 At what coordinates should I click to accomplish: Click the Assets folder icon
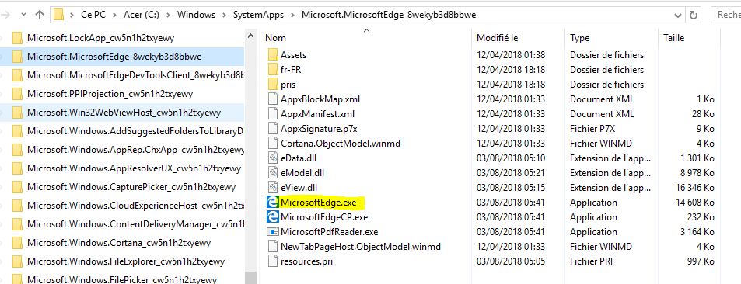[x=273, y=55]
